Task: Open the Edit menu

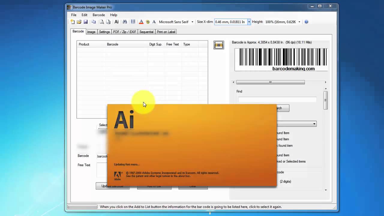Action: 85,15
